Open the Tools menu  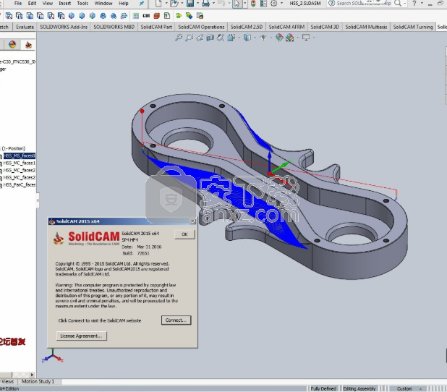(82, 4)
